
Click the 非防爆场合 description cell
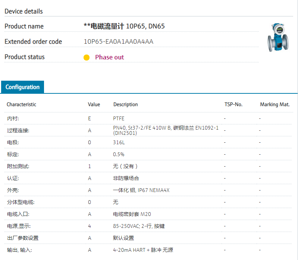pos(126,178)
